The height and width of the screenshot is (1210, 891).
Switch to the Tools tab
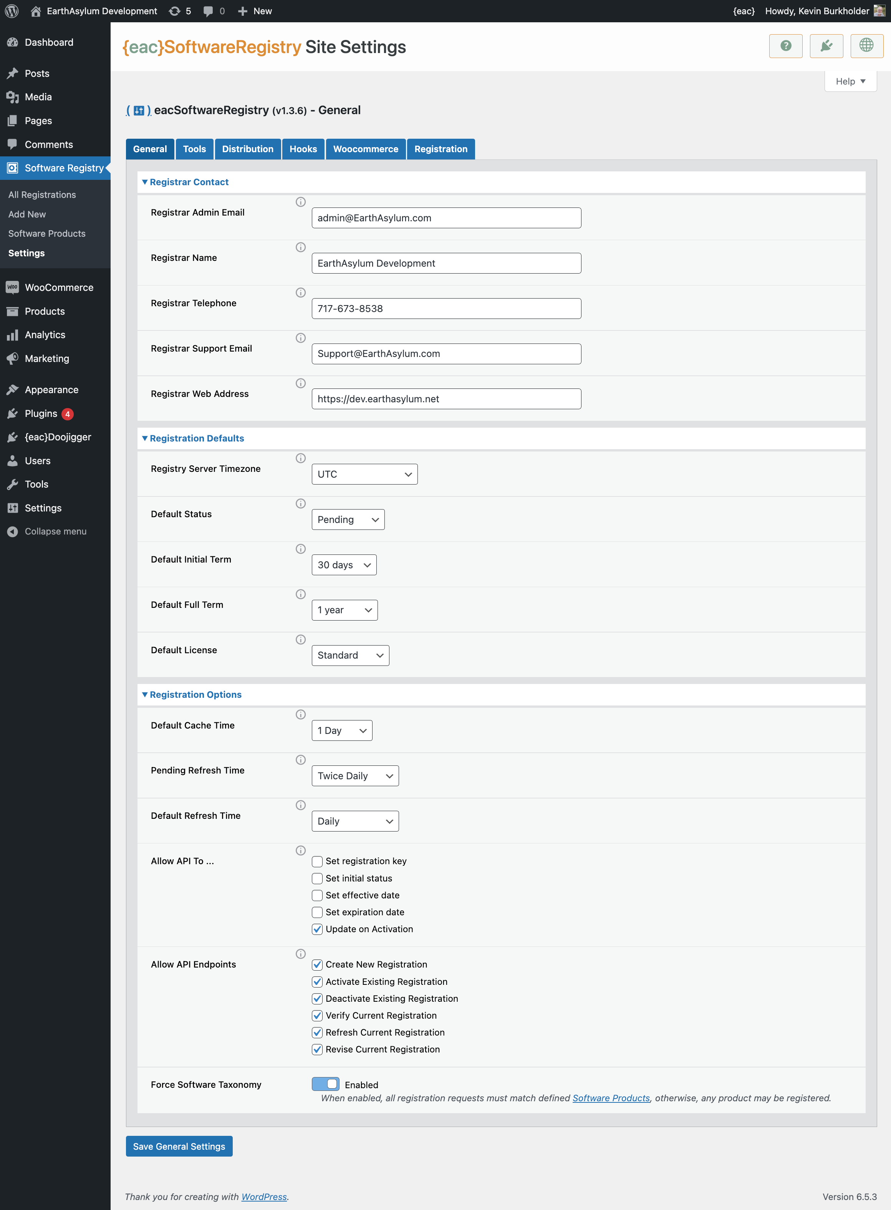[x=194, y=149]
